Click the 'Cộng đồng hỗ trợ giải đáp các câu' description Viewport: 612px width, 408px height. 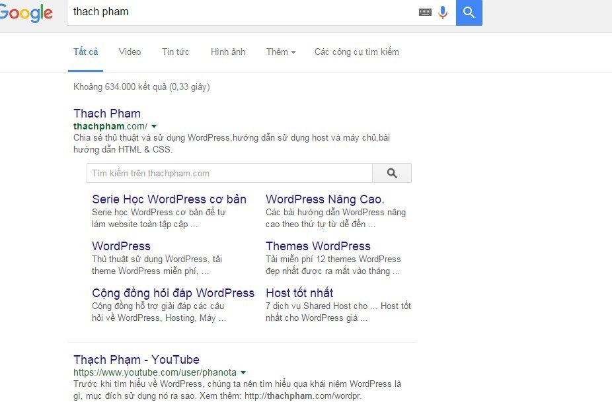pos(159,312)
